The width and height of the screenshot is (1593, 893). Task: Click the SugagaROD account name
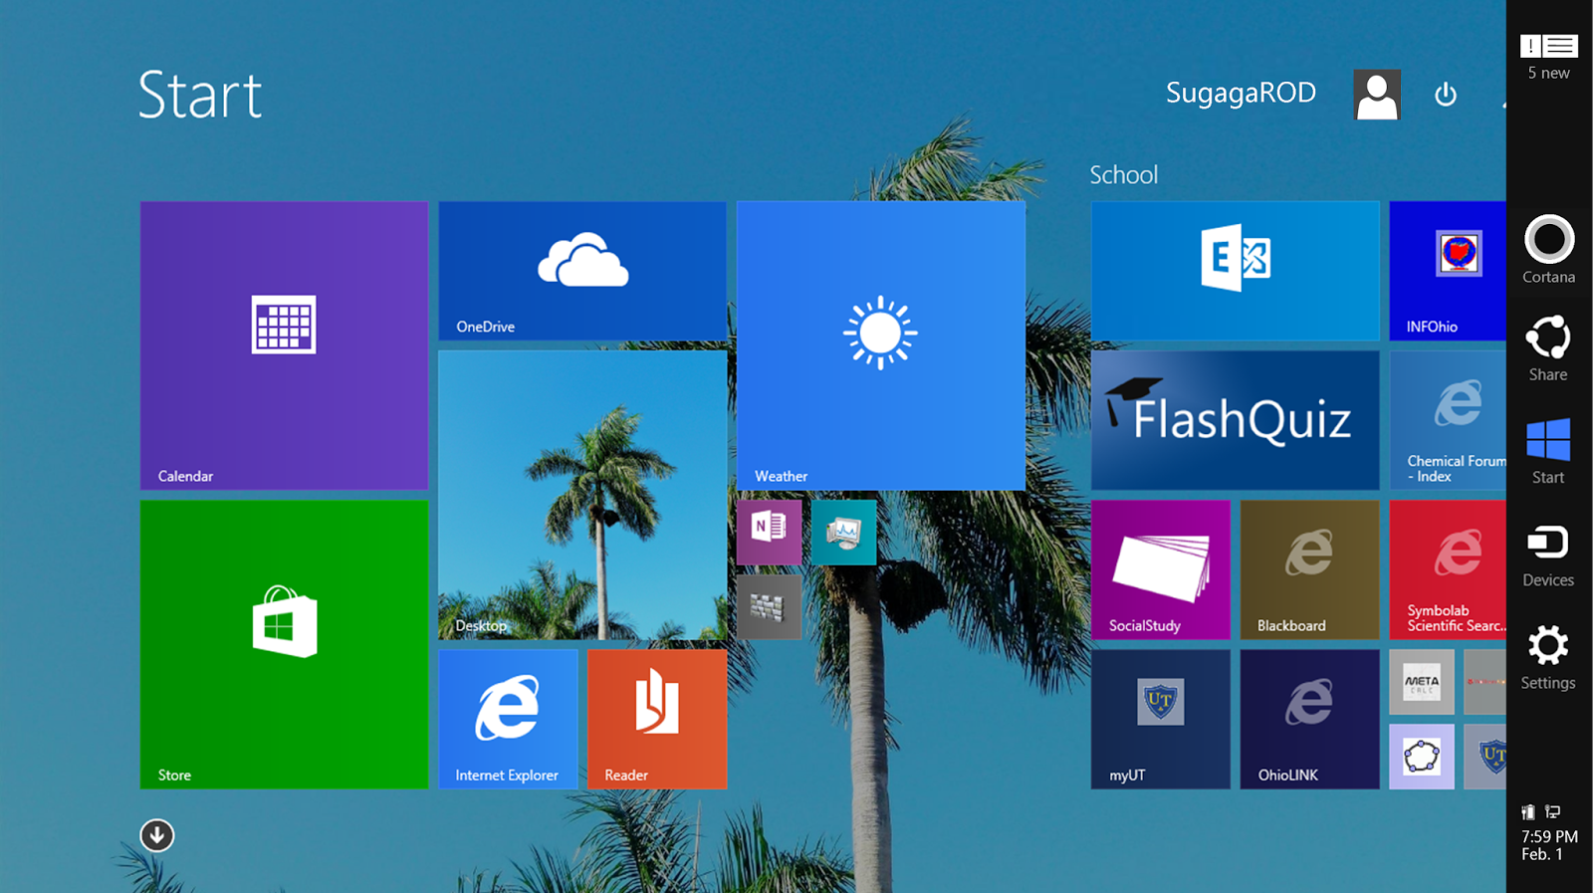point(1241,93)
